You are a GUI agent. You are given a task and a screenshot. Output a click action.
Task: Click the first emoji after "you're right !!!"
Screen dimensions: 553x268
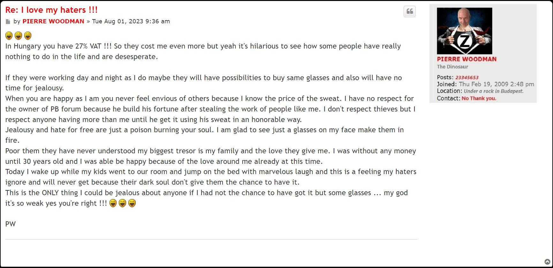coord(113,203)
